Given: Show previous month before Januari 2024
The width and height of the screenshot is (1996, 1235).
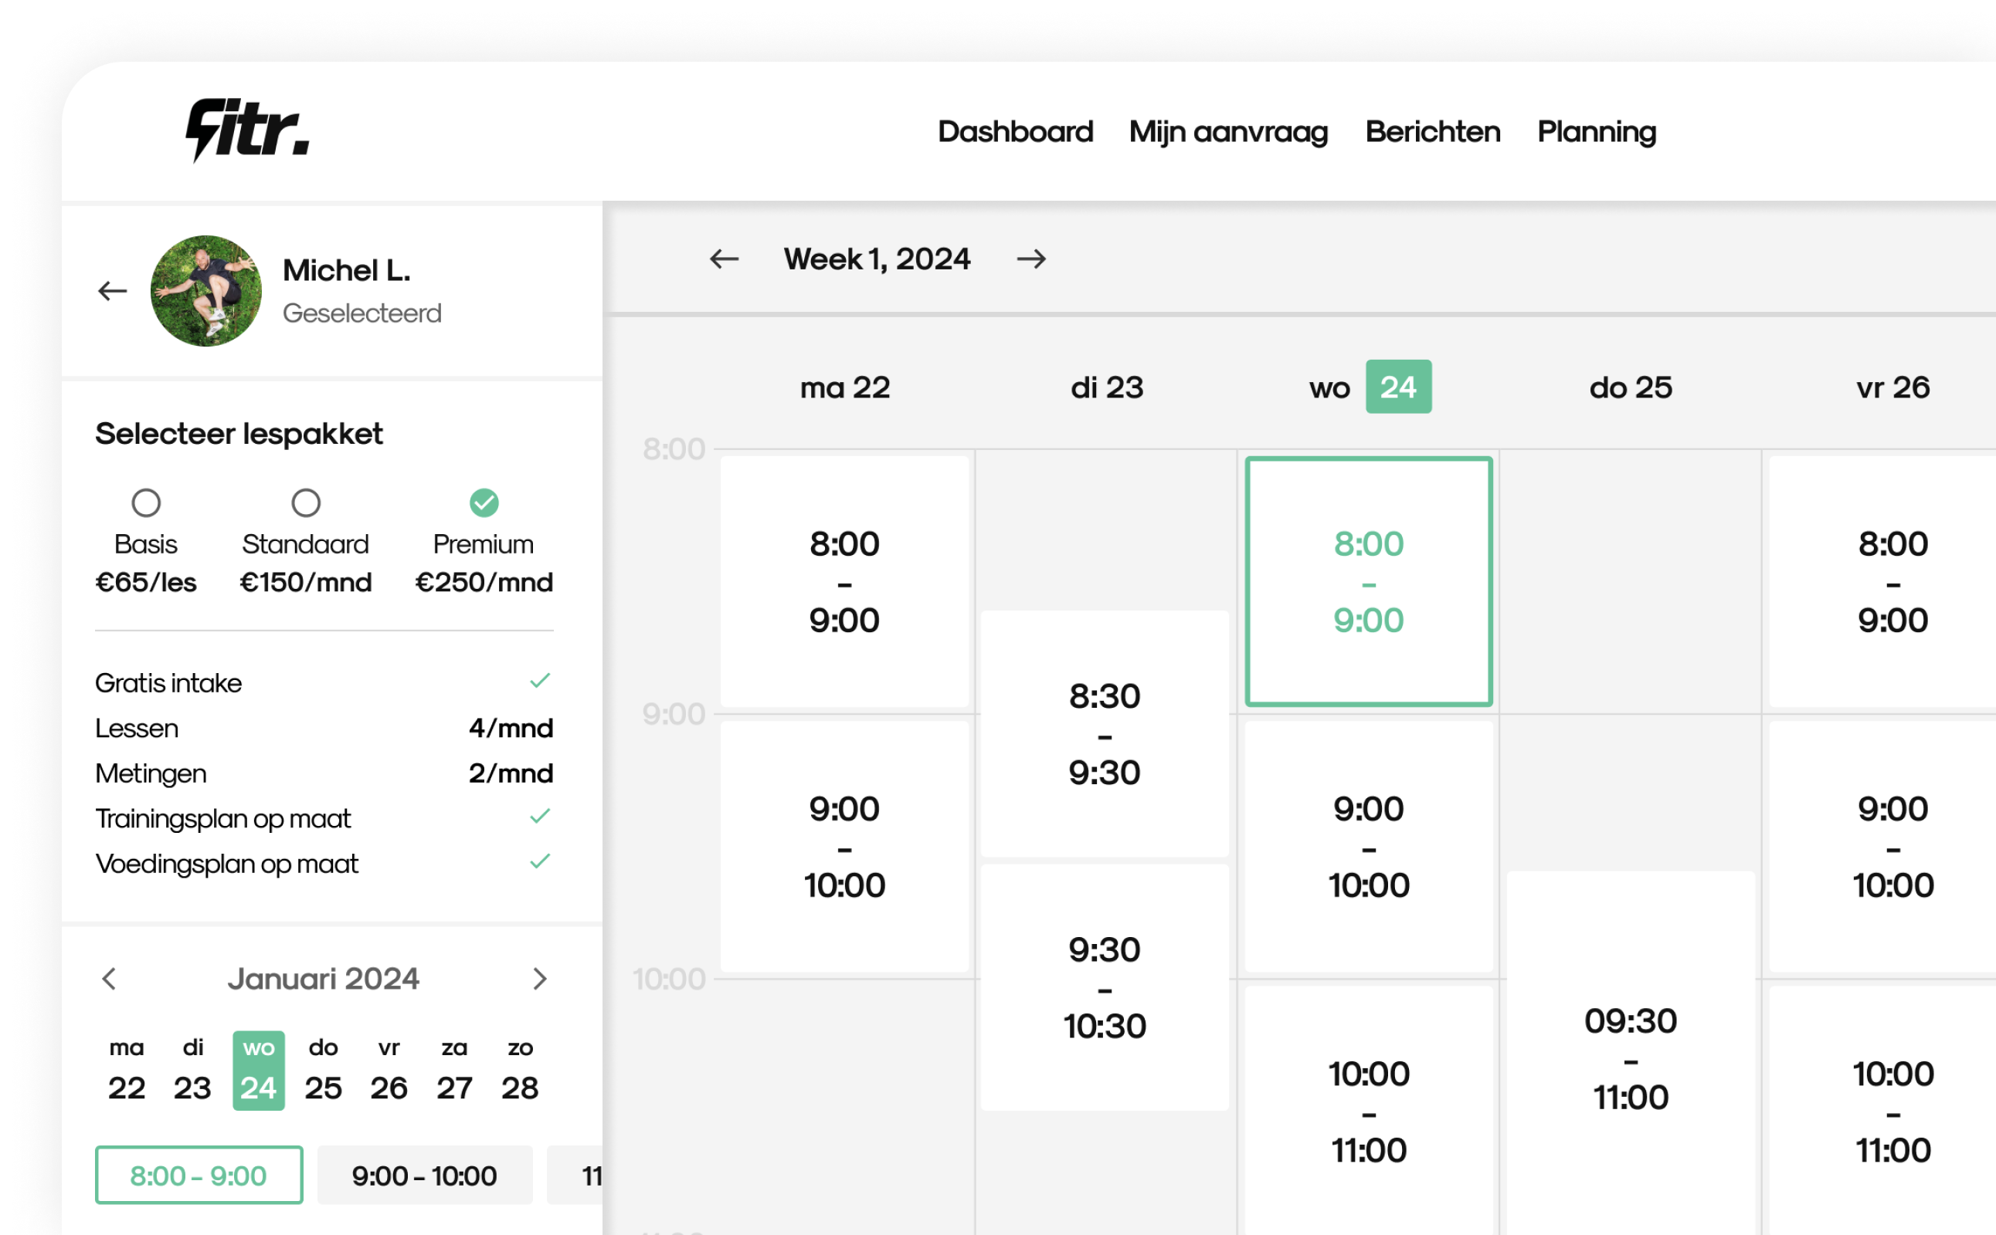Looking at the screenshot, I should click(x=109, y=979).
